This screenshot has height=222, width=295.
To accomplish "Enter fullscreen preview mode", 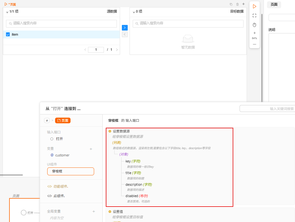I will tap(254, 15).
